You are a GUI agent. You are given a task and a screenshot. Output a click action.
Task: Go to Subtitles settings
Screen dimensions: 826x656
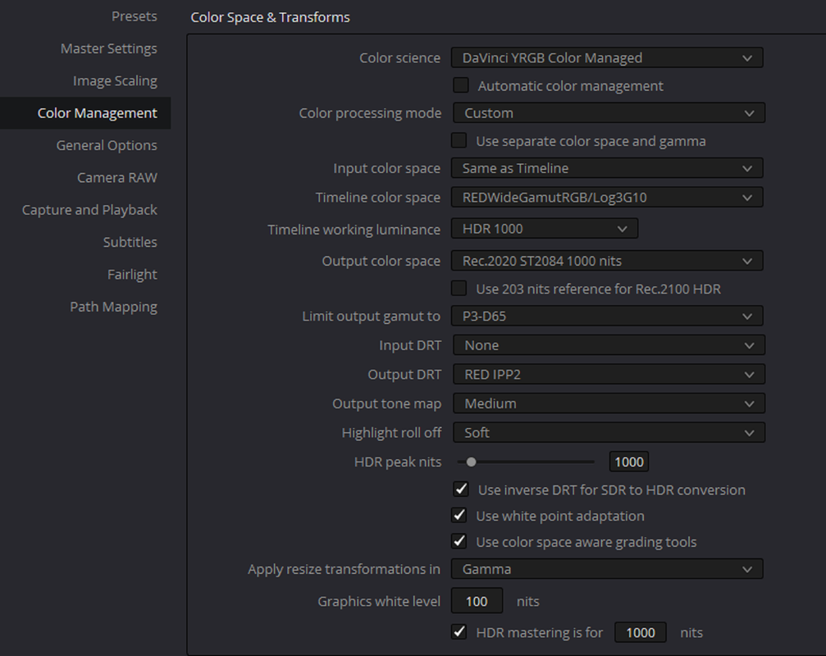point(130,242)
